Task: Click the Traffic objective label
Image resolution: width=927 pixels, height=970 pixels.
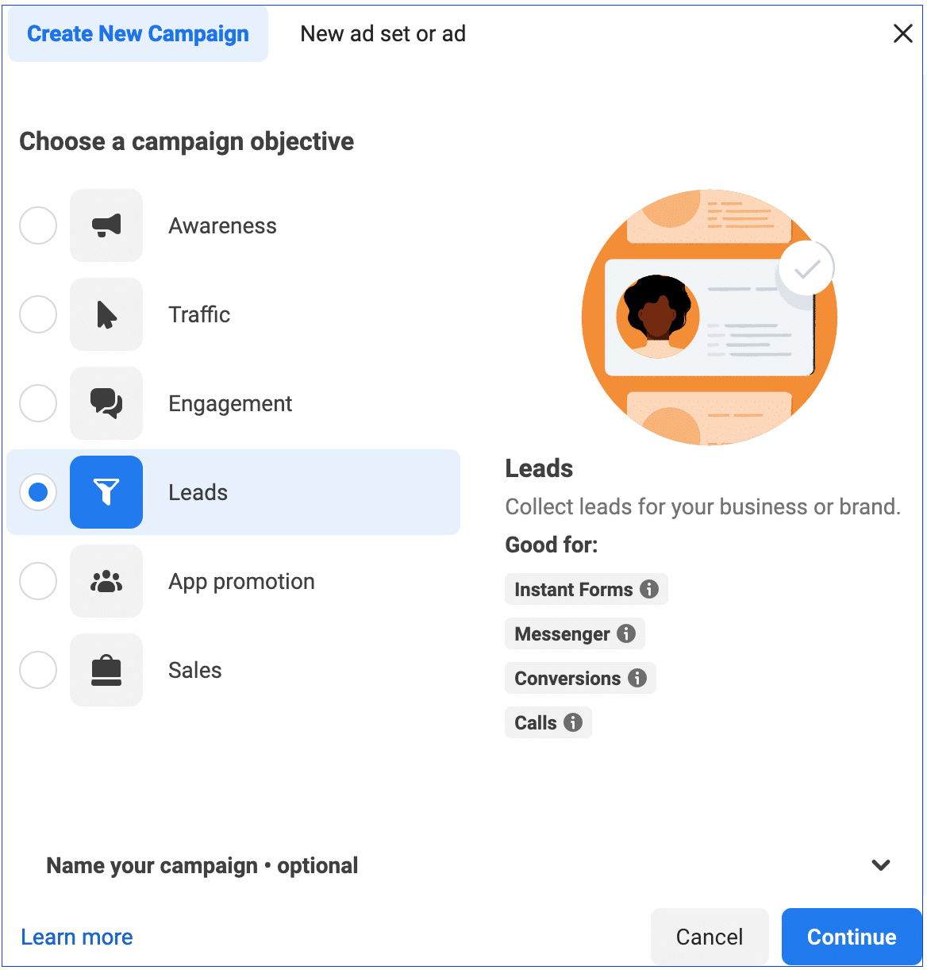Action: 199,315
